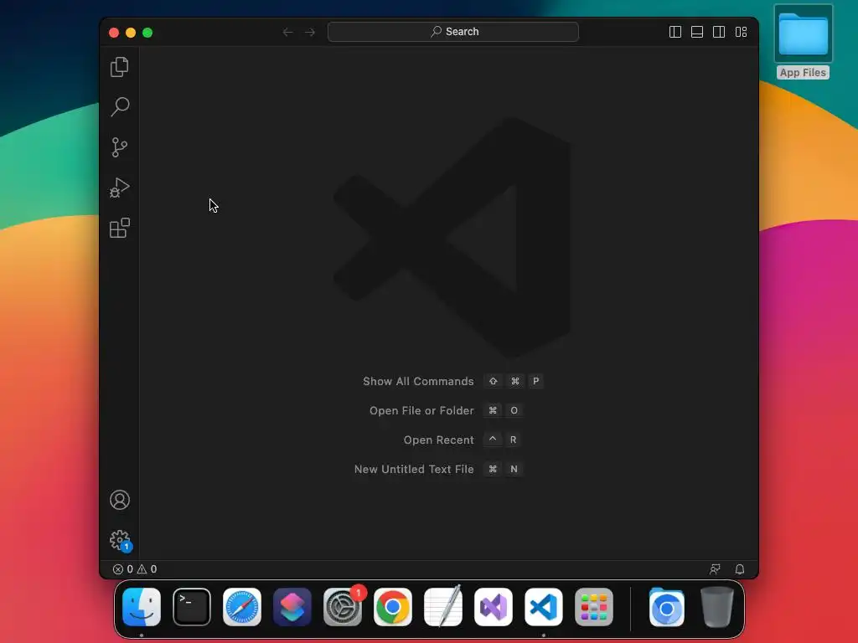Image resolution: width=858 pixels, height=643 pixels.
Task: Click the Search command center field
Action: (x=453, y=32)
